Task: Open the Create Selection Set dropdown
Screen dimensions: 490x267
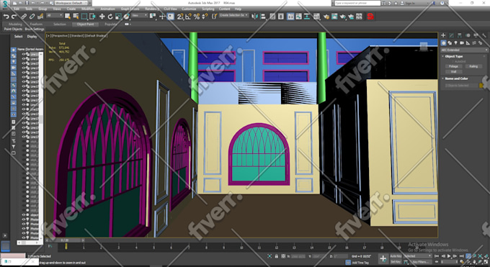Action: tap(233, 15)
